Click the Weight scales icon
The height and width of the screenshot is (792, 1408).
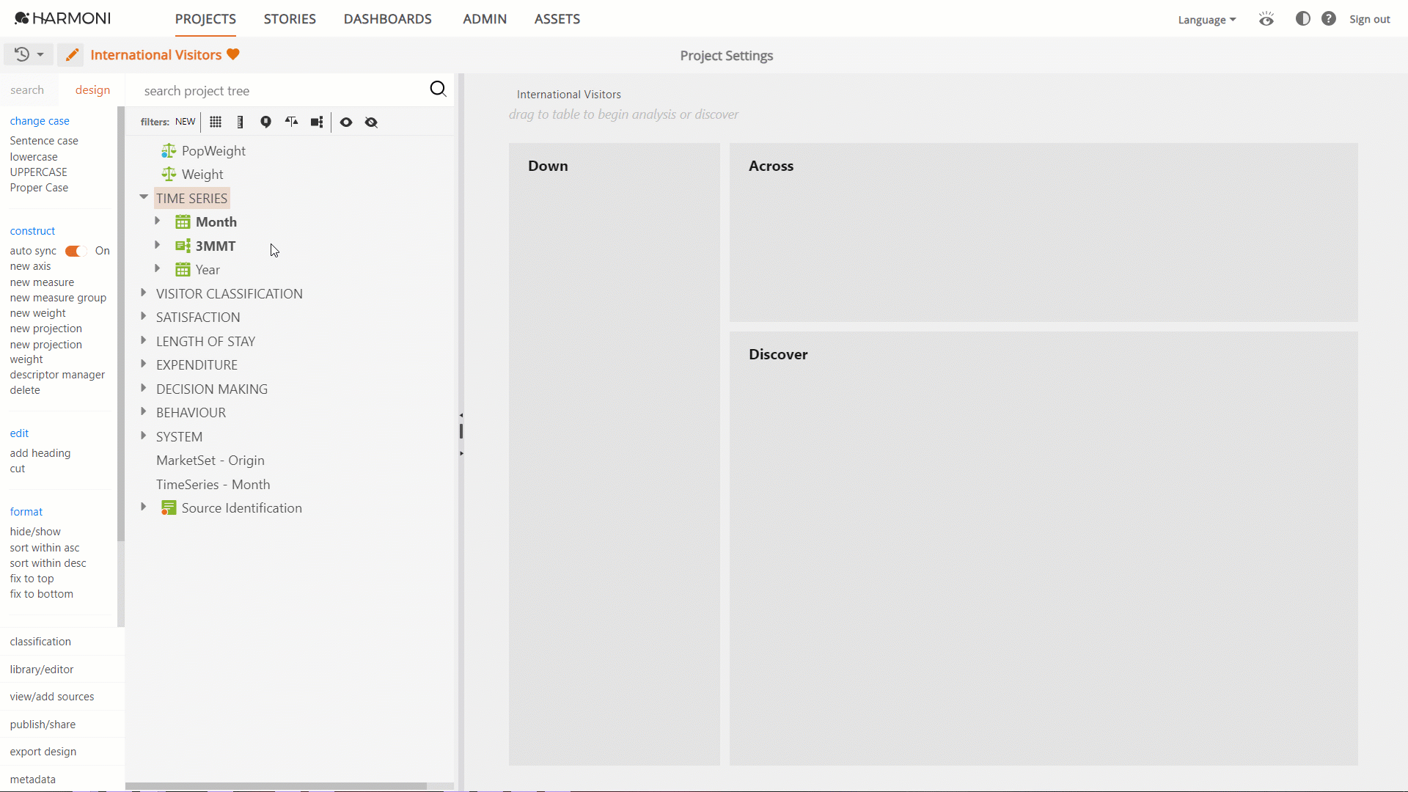pos(169,174)
